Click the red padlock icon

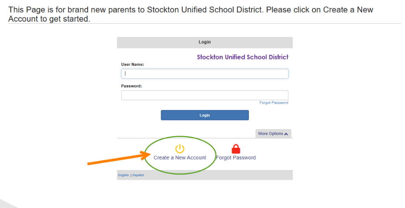click(236, 149)
